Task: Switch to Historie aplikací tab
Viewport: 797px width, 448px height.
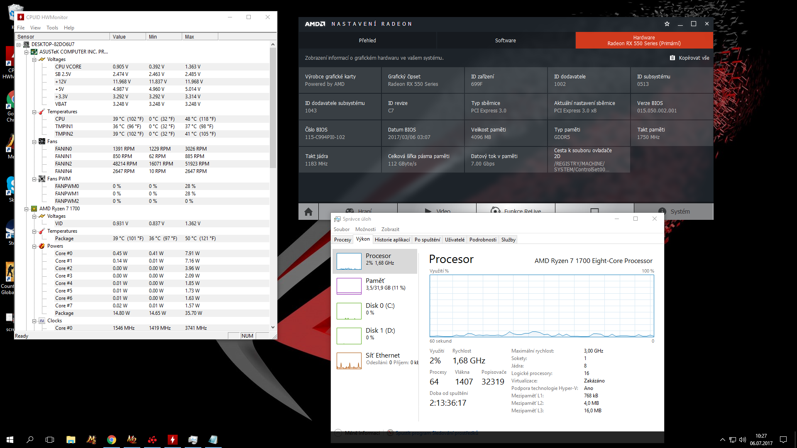Action: pos(392,240)
